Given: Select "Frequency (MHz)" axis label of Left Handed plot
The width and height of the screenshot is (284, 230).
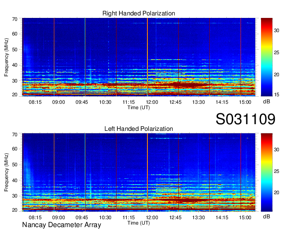Looking at the screenshot, I should pos(6,172).
